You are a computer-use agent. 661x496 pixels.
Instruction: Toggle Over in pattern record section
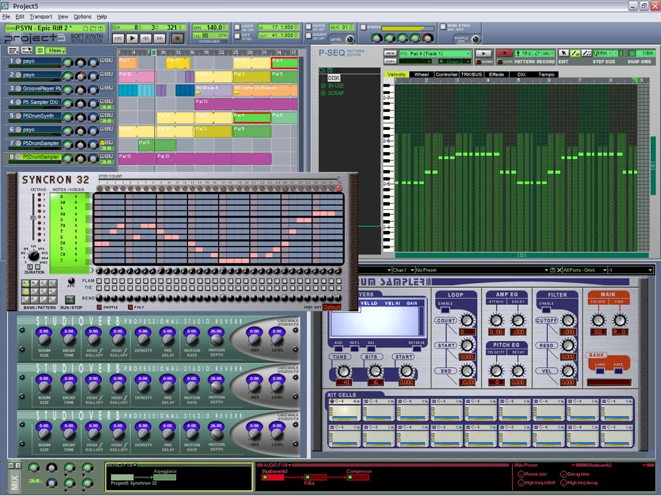(x=499, y=62)
